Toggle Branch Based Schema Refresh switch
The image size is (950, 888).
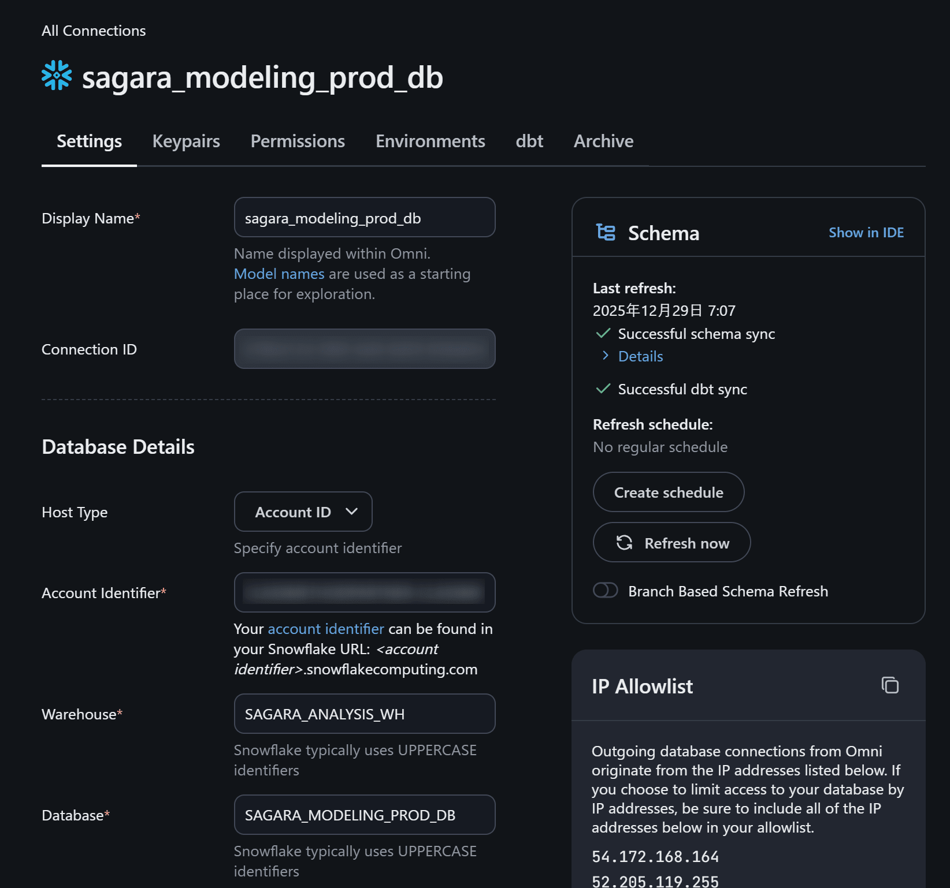[x=605, y=591]
